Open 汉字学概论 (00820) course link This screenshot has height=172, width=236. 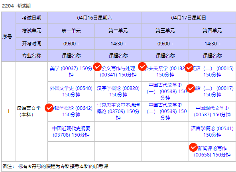118,92
